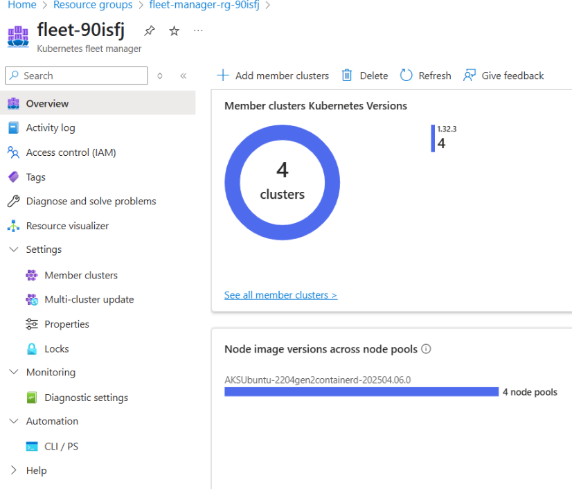This screenshot has height=489, width=572.
Task: Open See all member clusters link
Action: [280, 295]
